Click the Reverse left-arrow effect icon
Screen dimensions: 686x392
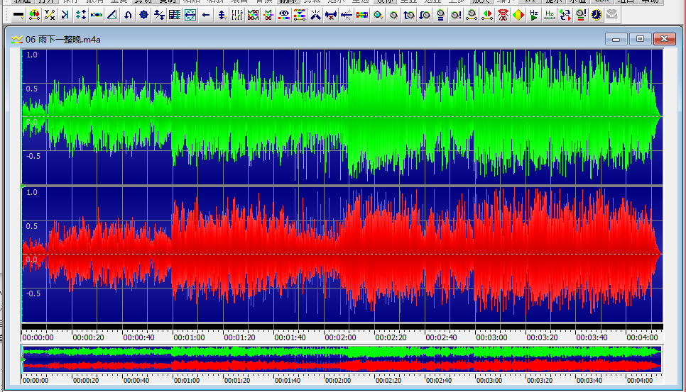(x=206, y=15)
